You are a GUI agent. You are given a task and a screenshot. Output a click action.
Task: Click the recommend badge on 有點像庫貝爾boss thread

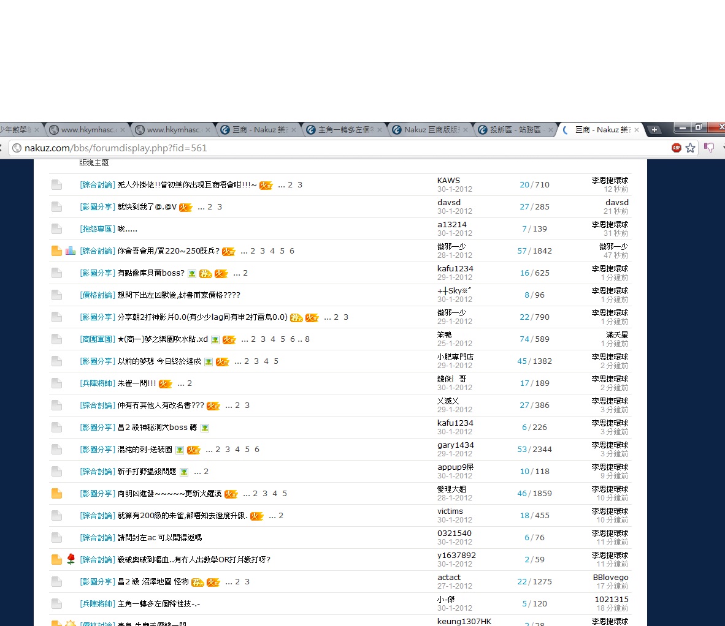205,274
